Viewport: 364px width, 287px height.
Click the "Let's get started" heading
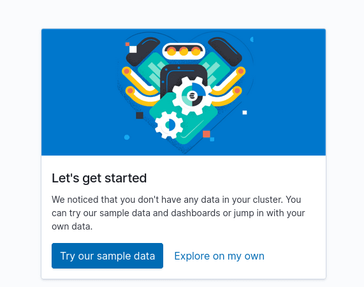click(x=99, y=179)
